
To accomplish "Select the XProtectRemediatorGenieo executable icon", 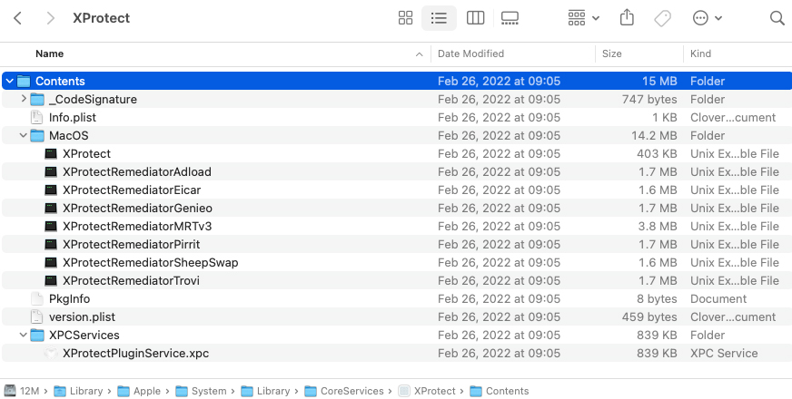I will [51, 209].
